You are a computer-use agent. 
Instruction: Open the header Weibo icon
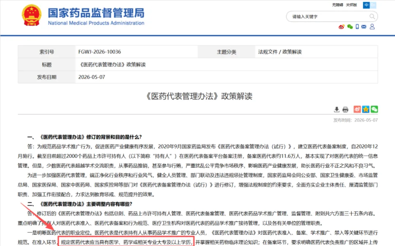pyautogui.click(x=341, y=27)
